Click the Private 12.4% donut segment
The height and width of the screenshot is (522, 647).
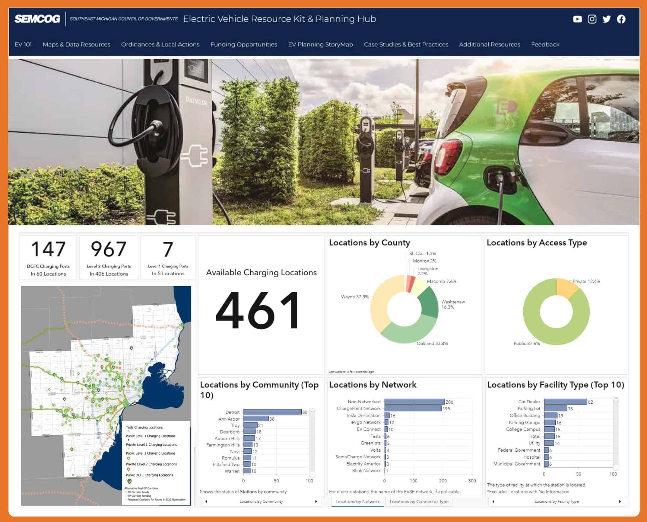tap(565, 288)
